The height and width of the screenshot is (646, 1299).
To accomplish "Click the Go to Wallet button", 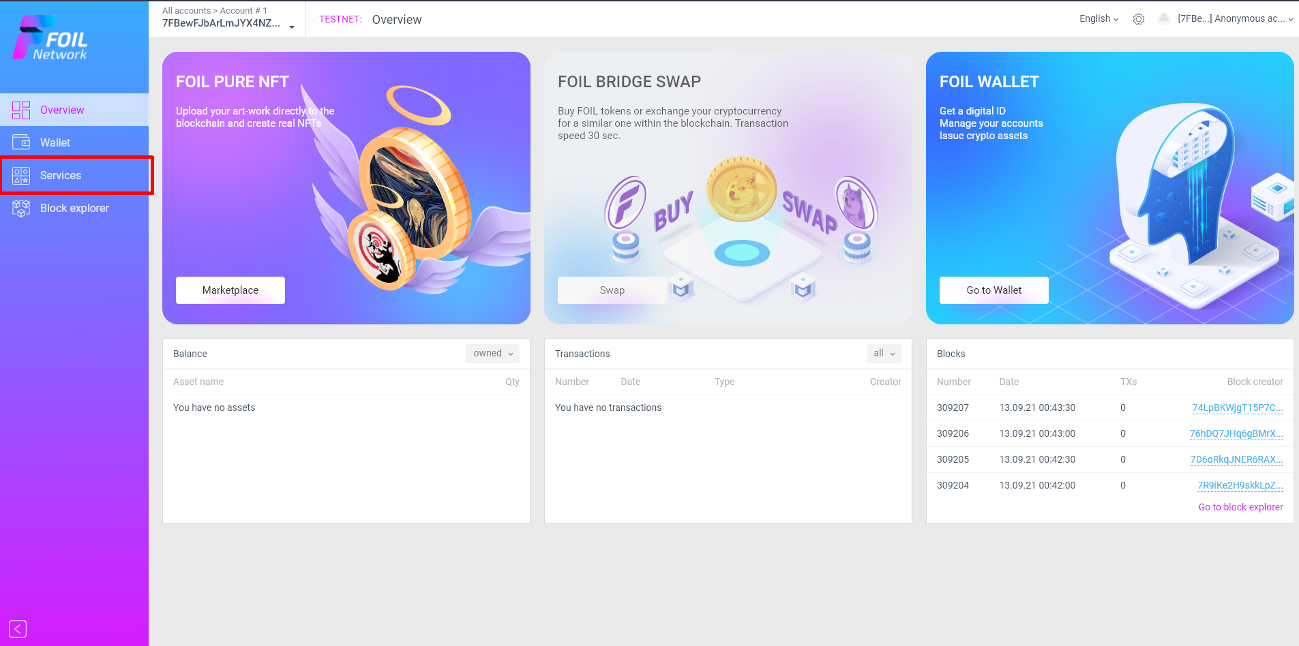I will click(994, 290).
